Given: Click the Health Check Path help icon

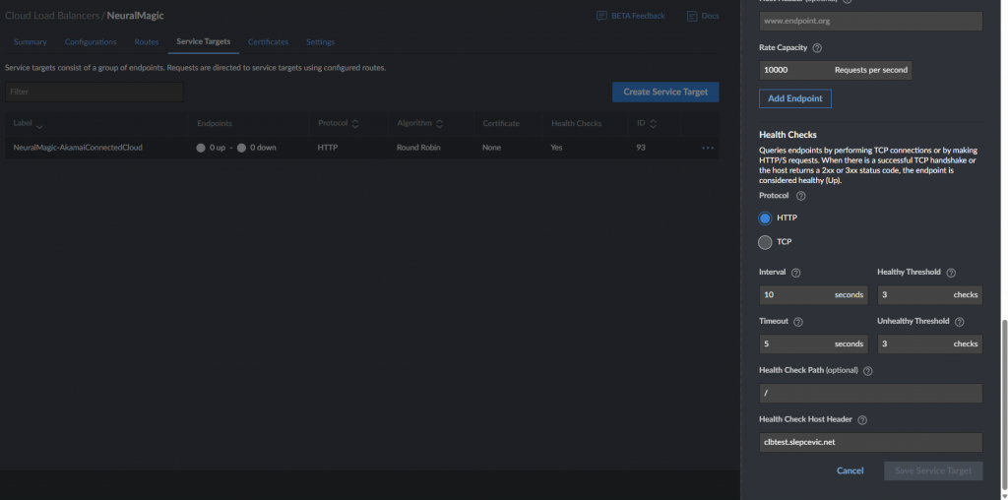Looking at the screenshot, I should click(x=868, y=371).
